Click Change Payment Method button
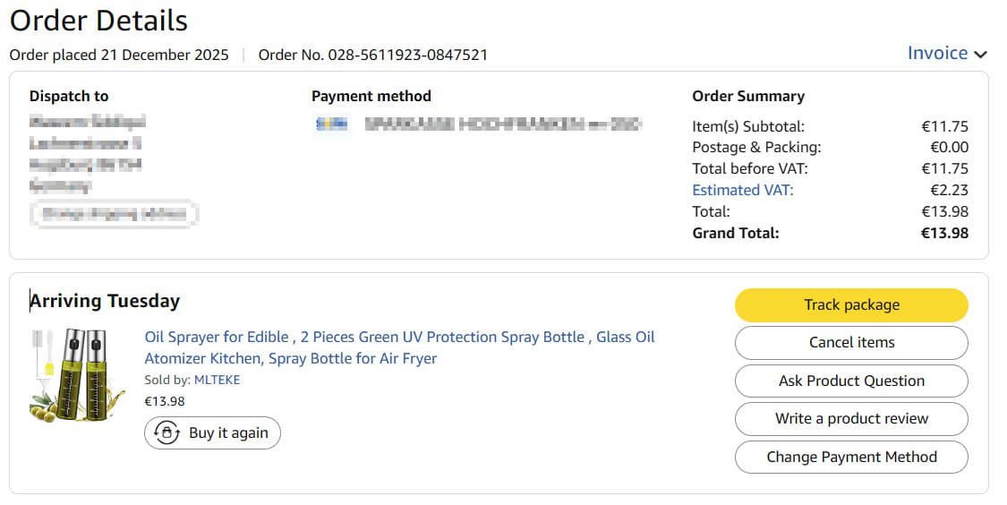 tap(851, 457)
